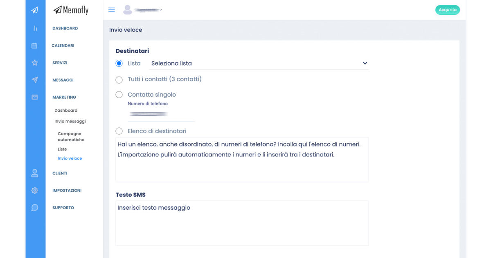Click the gear settings icon

35,190
